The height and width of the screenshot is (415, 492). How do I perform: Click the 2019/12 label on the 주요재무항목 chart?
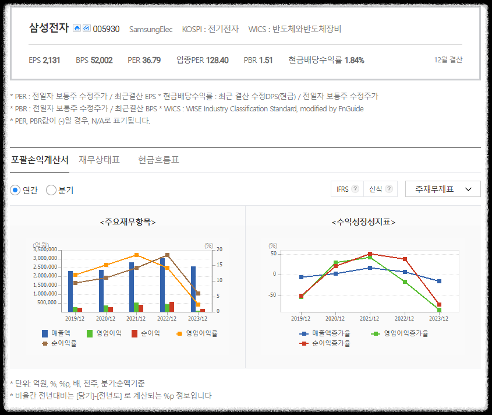75,319
